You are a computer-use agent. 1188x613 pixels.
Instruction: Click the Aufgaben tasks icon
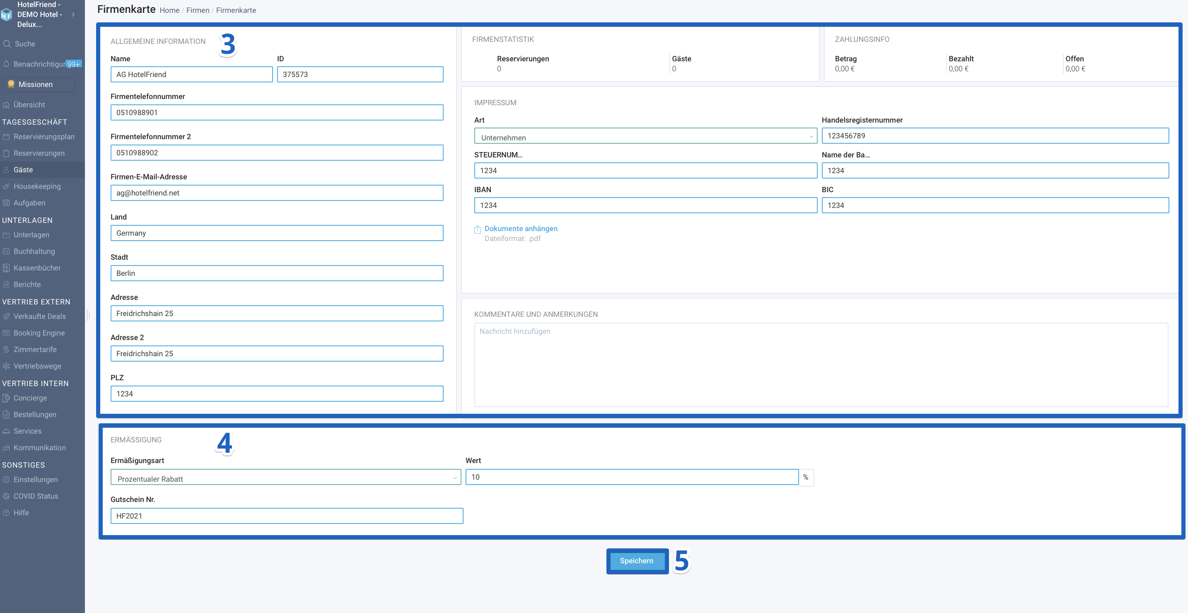point(7,203)
